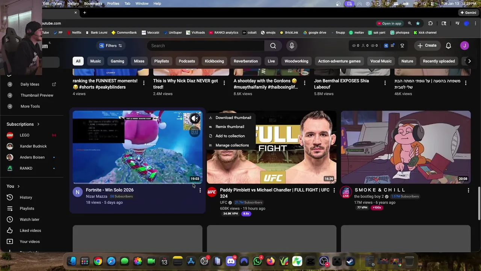
Task: Open the Watch later clock icon
Action: tap(10, 219)
